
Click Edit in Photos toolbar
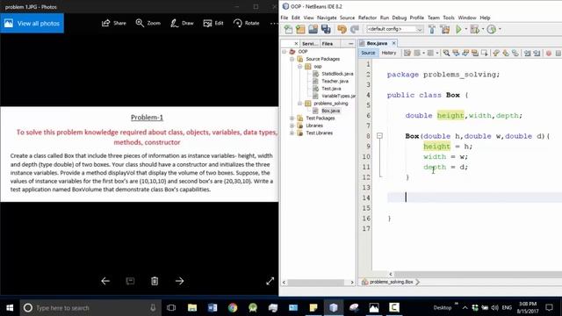click(x=213, y=24)
